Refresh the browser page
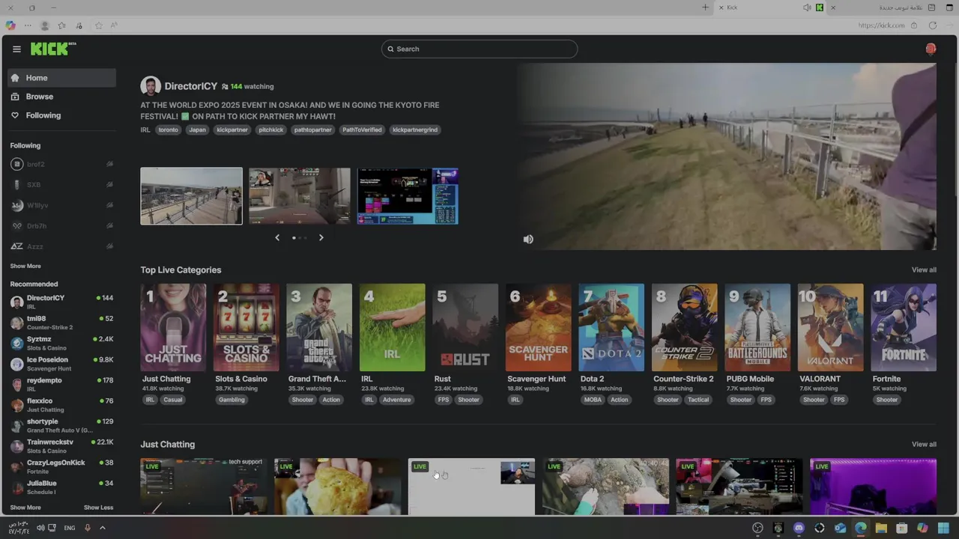Viewport: 959px width, 539px height. [x=933, y=25]
